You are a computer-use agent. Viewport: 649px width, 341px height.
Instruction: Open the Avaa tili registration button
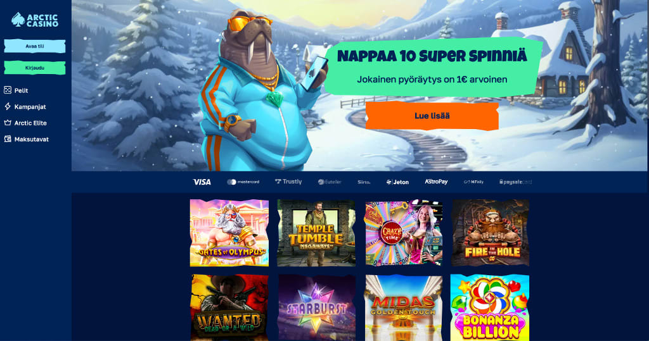[35, 46]
